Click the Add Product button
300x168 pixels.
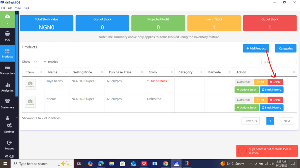pyautogui.click(x=256, y=48)
